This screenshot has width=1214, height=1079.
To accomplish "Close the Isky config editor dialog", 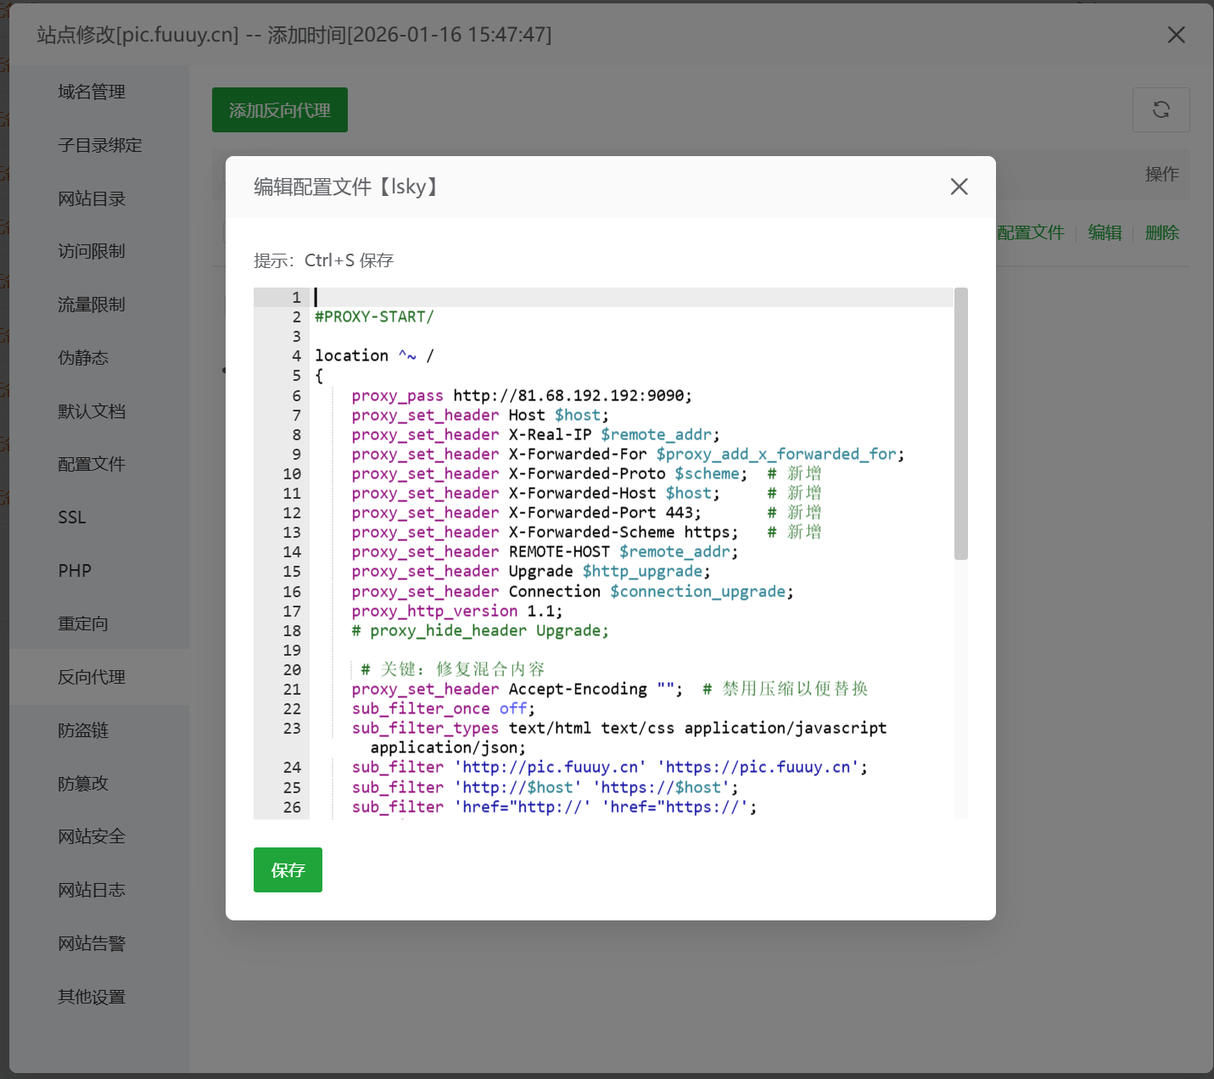I will coord(959,187).
